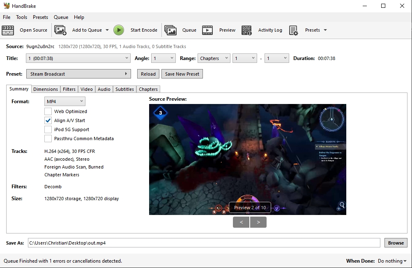This screenshot has width=412, height=268.
Task: Click the Preview 2 of 10 overlay label
Action: pyautogui.click(x=250, y=208)
